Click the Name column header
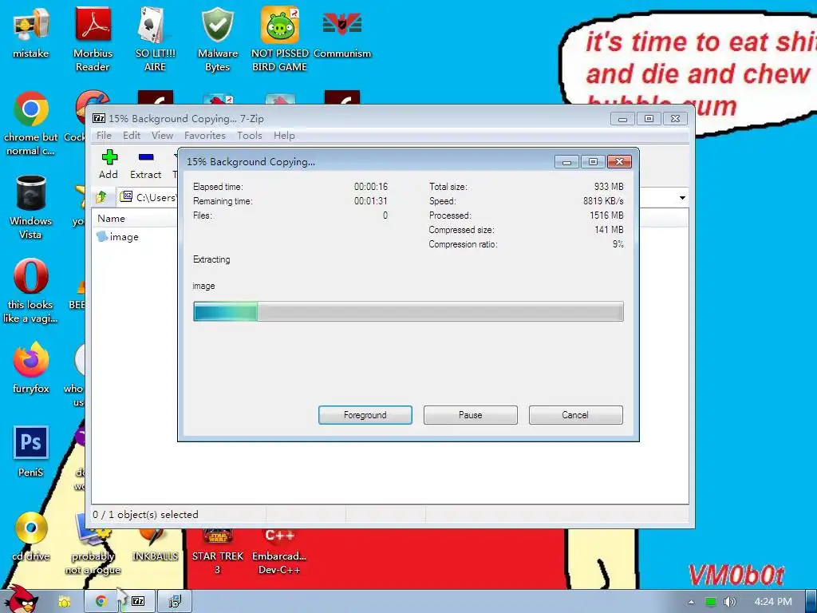 (112, 219)
